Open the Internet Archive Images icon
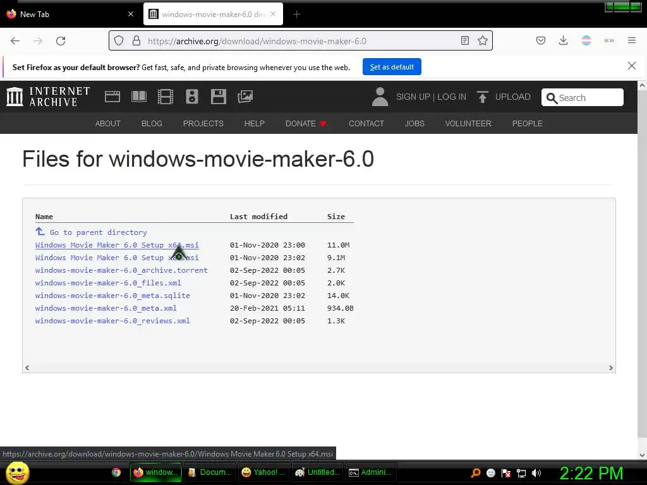647x485 pixels. click(x=245, y=97)
